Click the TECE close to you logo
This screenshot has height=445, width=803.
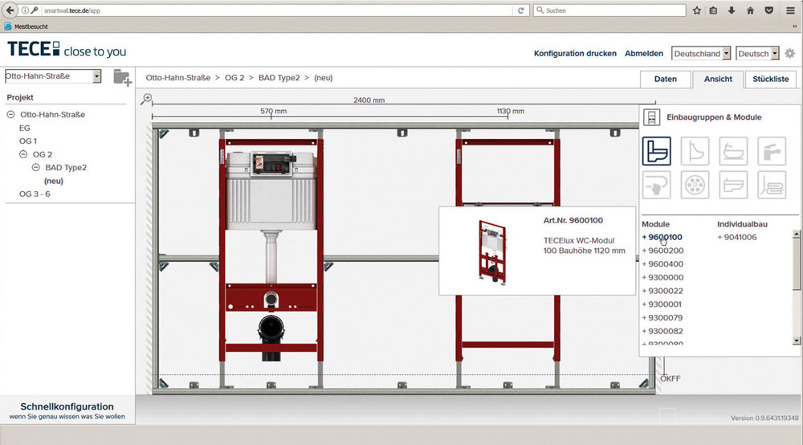click(67, 50)
